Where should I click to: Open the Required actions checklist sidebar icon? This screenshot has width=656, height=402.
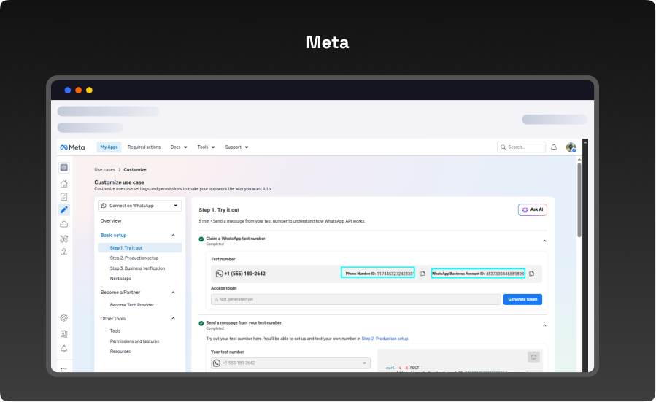[x=64, y=196]
